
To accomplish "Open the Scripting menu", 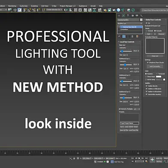I will coord(34,6).
